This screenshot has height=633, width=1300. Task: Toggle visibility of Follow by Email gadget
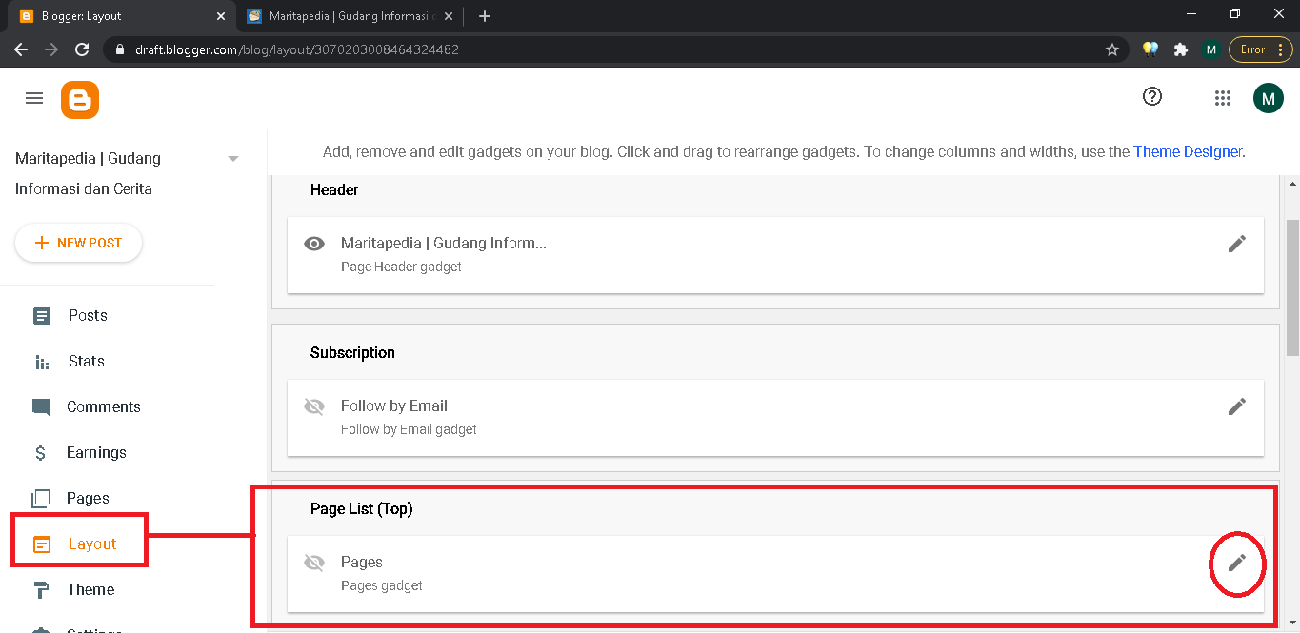tap(314, 406)
